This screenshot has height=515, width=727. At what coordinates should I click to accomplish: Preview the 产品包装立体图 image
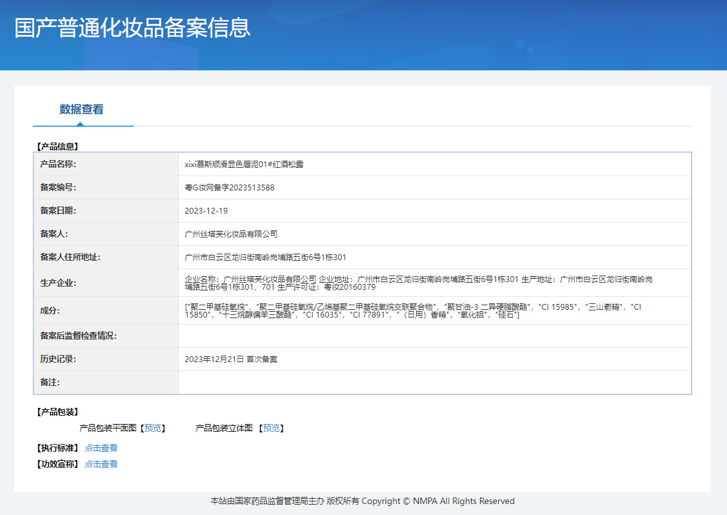[271, 428]
